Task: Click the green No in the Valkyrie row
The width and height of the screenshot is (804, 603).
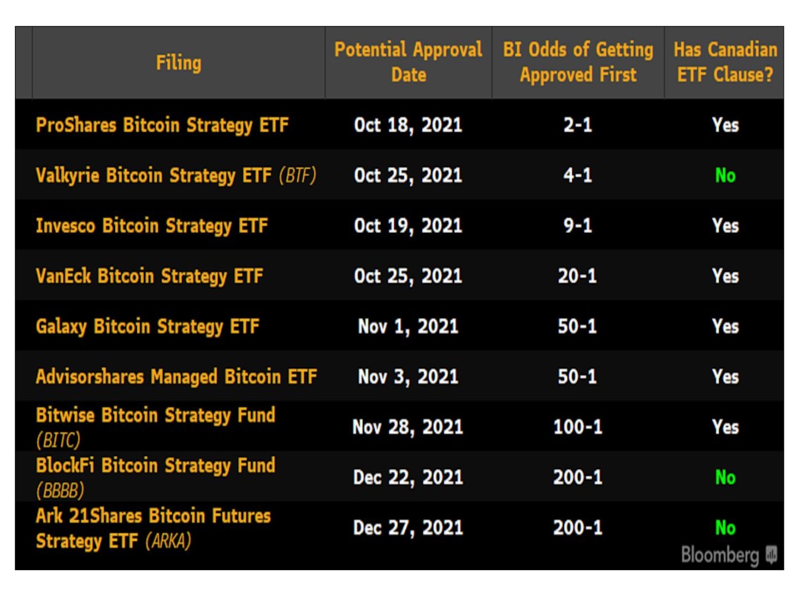Action: (x=725, y=175)
